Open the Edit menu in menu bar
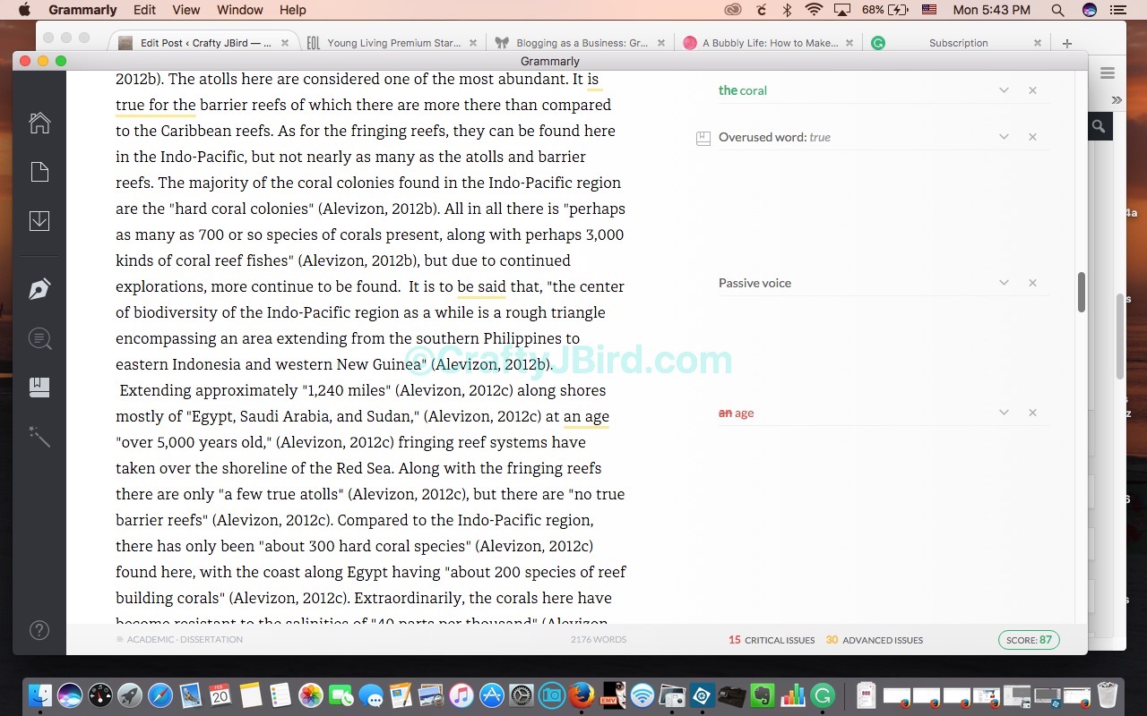Screen dimensions: 1147x716 (144, 10)
